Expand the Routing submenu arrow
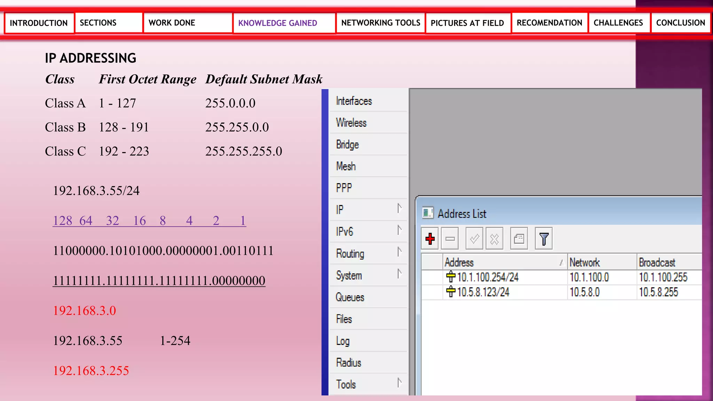 coord(399,252)
